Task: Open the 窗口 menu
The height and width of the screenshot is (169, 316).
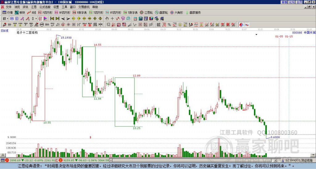Action: (73, 7)
